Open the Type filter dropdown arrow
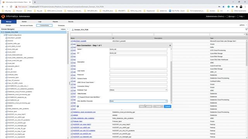248x139 pixels. click(245, 34)
